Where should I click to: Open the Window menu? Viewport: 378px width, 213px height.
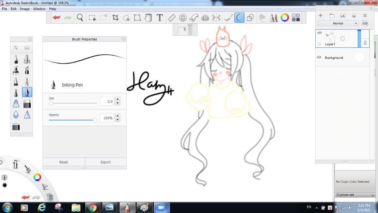[39, 9]
